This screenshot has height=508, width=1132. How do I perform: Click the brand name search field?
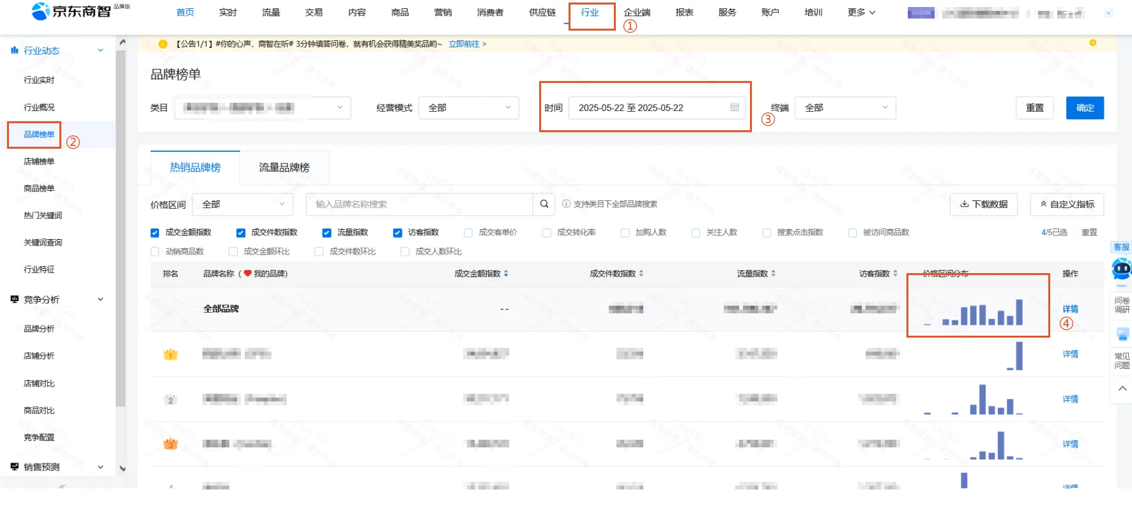(419, 204)
